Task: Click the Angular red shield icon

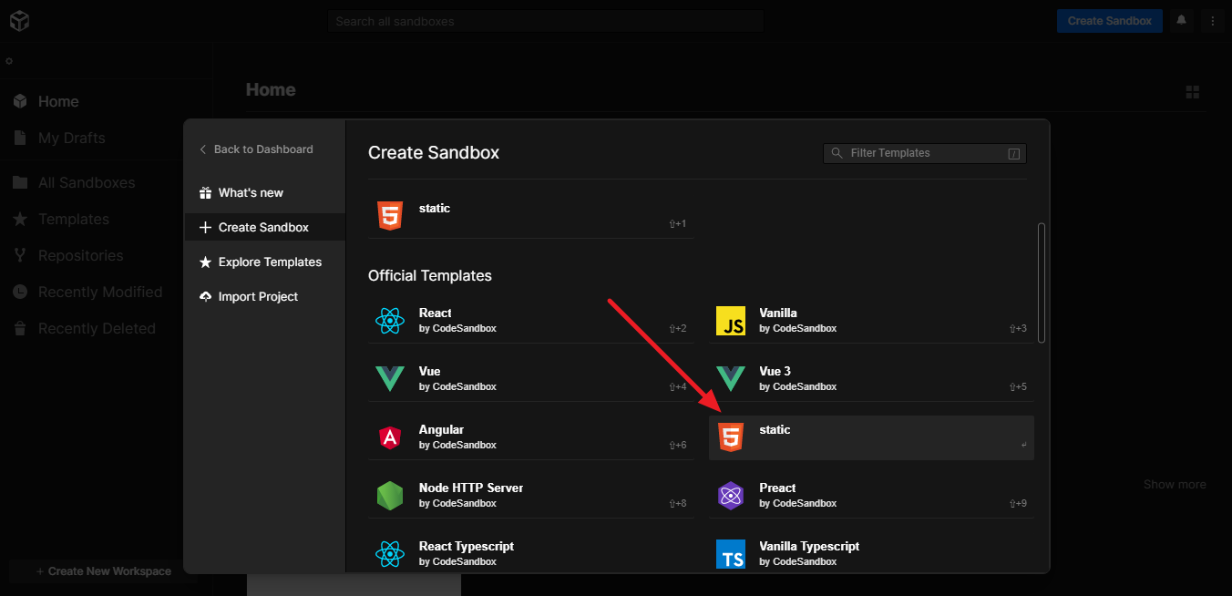Action: point(389,437)
